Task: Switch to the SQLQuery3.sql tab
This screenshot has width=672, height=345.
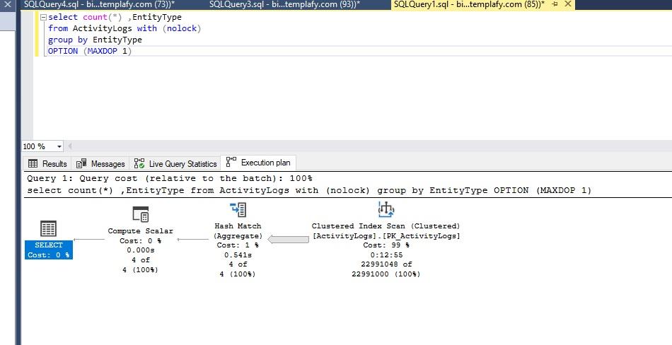Action: click(x=284, y=4)
